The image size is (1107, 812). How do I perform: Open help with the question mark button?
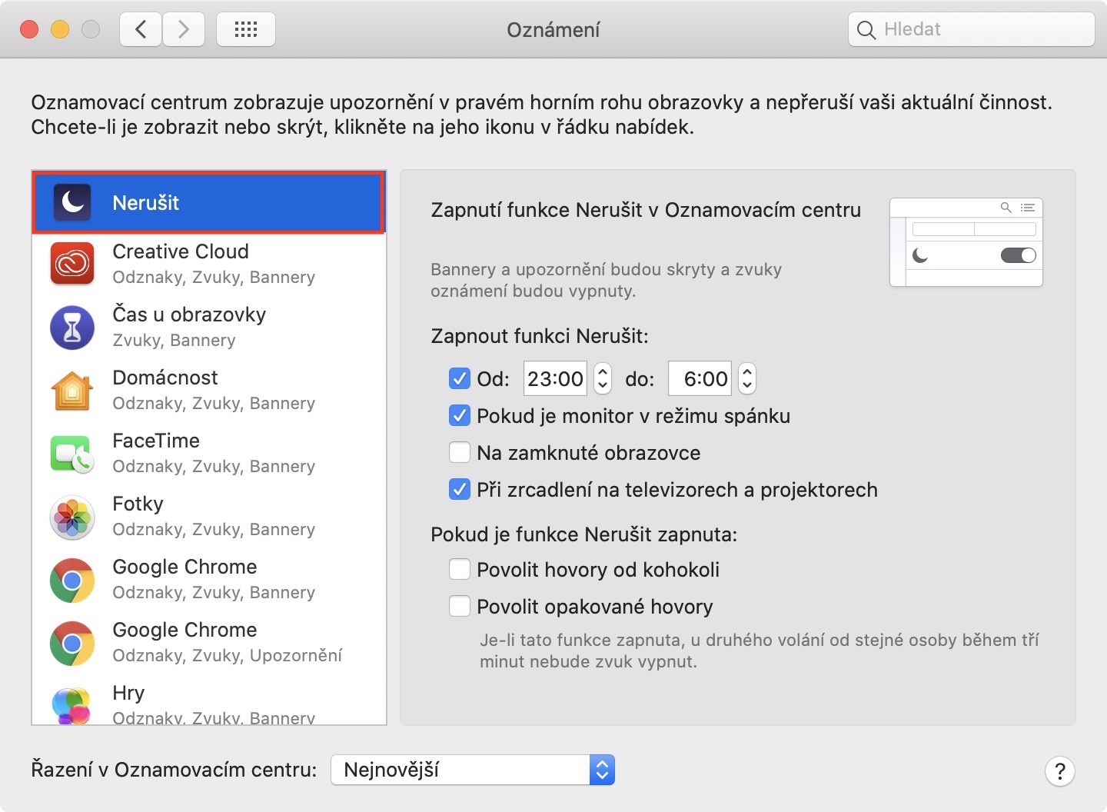pos(1060,770)
